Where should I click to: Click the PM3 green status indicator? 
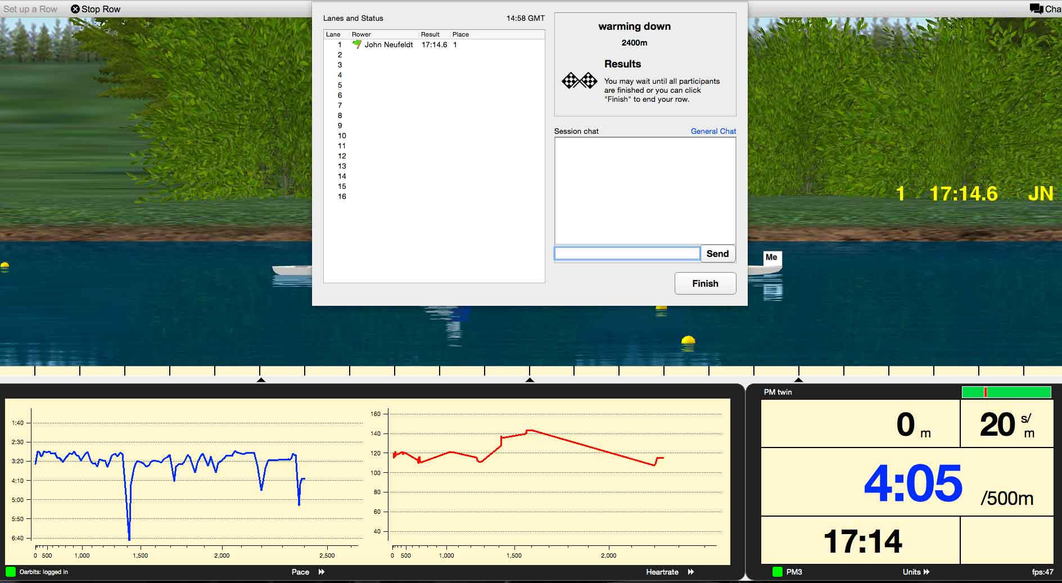tap(778, 572)
